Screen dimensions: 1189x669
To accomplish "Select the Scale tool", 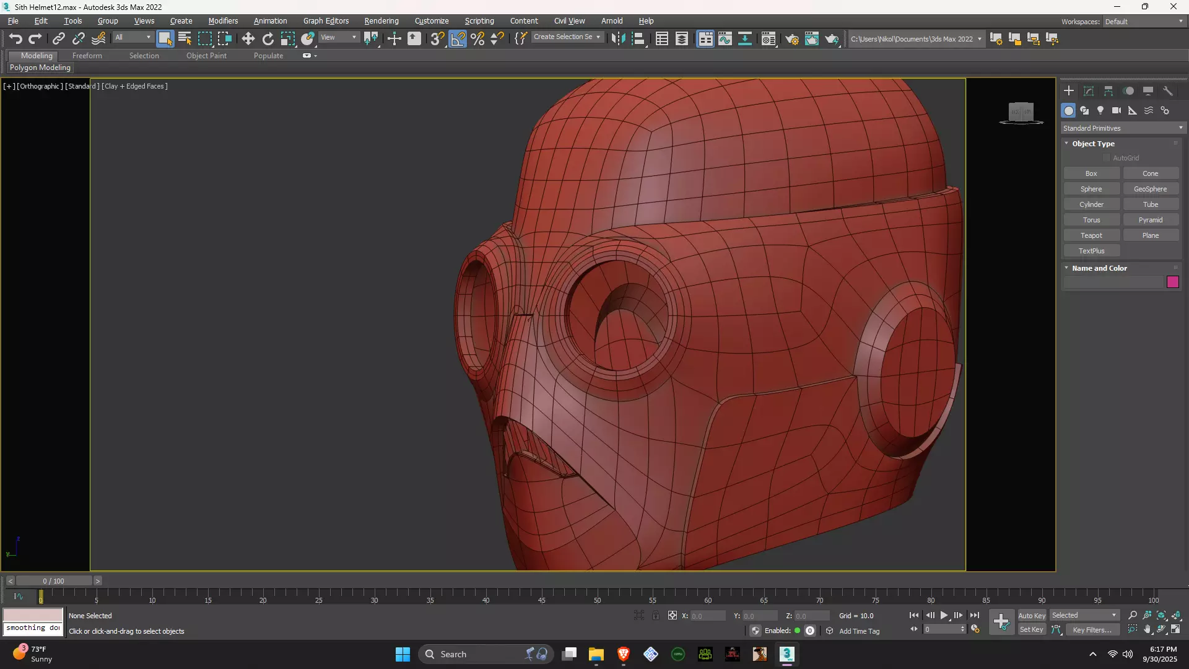I will click(288, 38).
